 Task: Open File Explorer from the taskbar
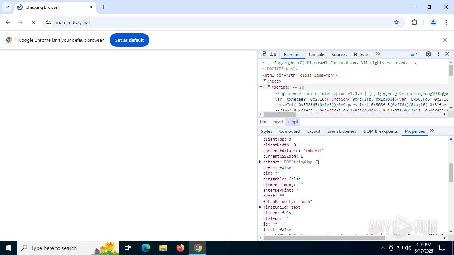163,248
